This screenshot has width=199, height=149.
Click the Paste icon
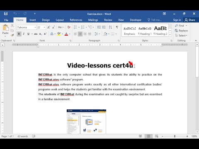pyautogui.click(x=5, y=28)
